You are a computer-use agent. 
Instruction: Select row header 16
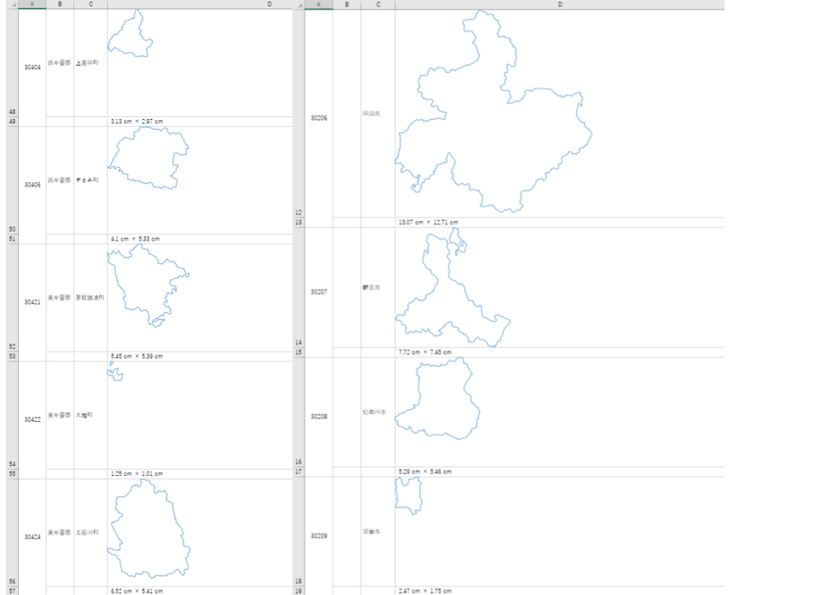[298, 412]
